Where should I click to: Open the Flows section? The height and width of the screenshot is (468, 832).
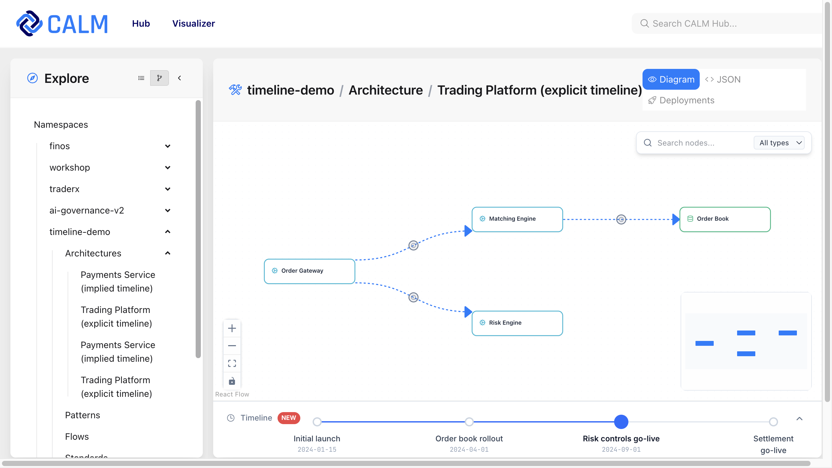(77, 436)
